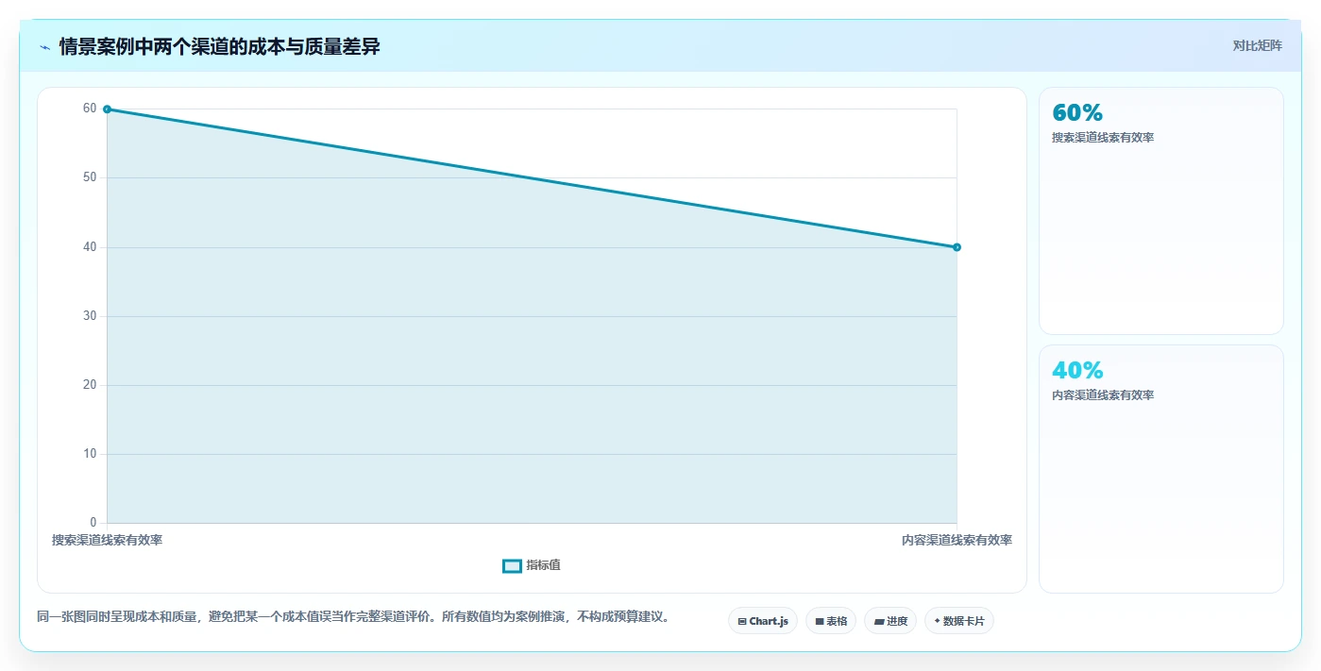Click the 对比矩阵 label in header
This screenshot has height=671, width=1321.
coord(1257,45)
